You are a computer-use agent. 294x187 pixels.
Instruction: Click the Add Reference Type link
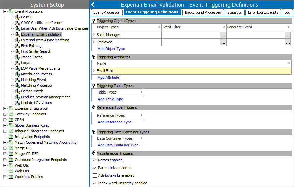pyautogui.click(x=114, y=122)
